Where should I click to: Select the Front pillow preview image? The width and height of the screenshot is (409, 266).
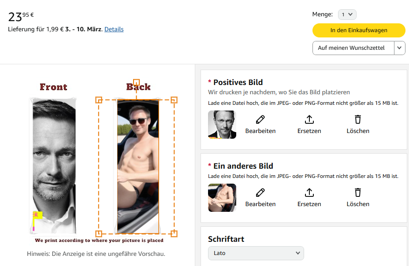pos(53,166)
